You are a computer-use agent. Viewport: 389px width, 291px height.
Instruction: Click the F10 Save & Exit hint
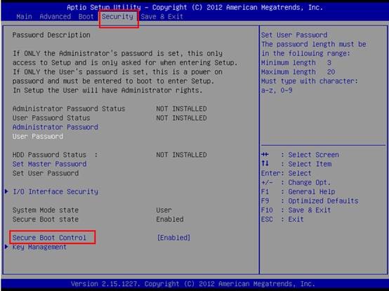coord(296,210)
